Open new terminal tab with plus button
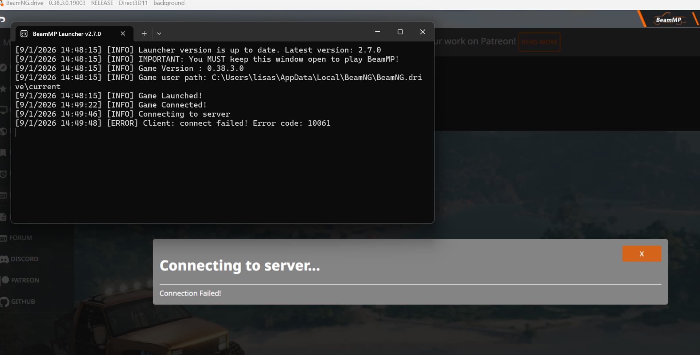 pos(144,34)
